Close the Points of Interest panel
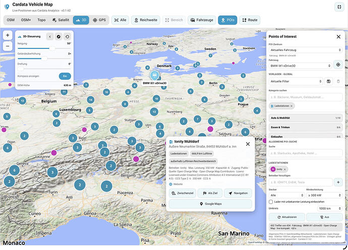Viewport: 348px width, 250px height. pyautogui.click(x=338, y=37)
